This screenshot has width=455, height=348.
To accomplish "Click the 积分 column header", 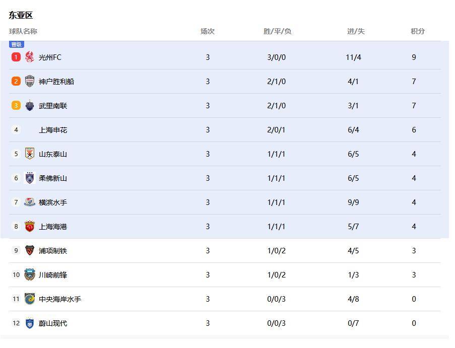I will 417,31.
